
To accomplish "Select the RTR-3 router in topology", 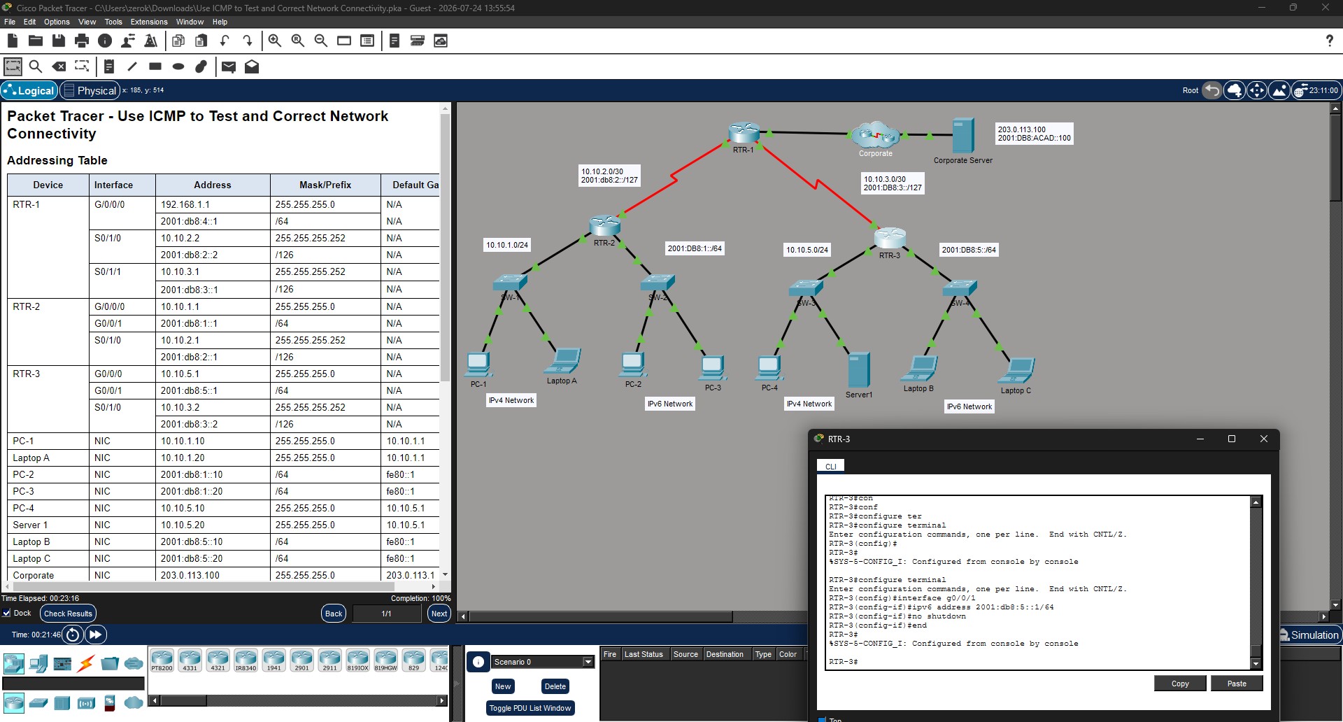I will [890, 239].
